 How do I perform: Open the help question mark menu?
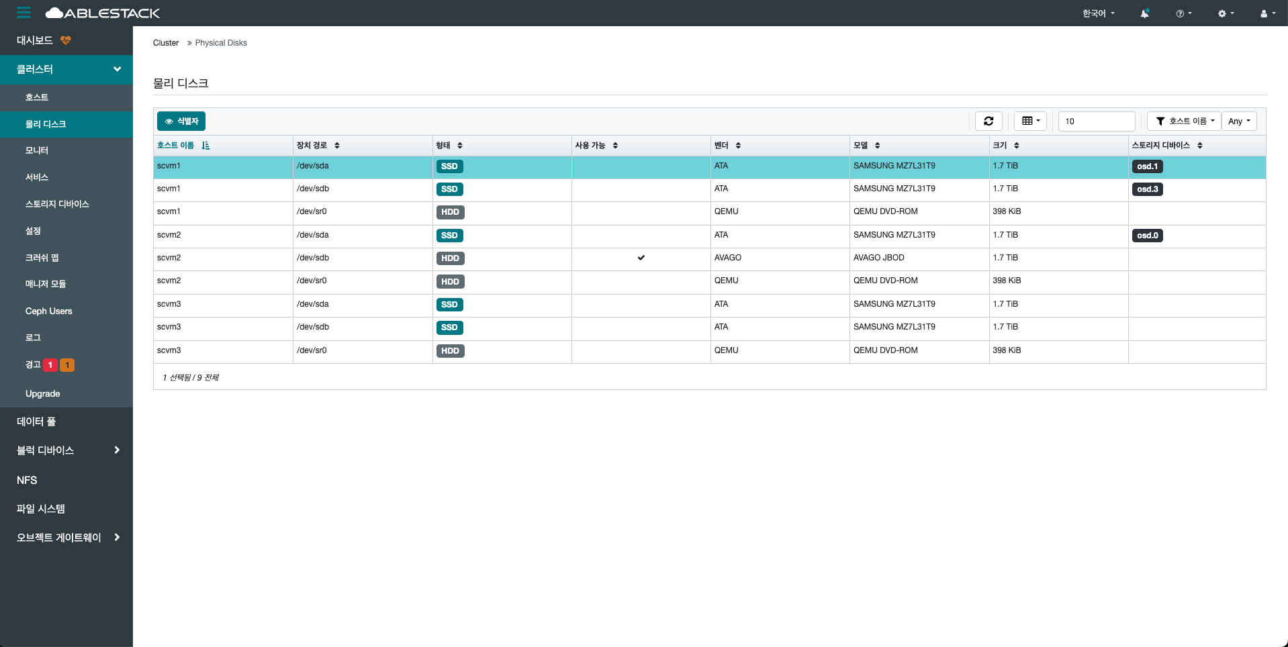(1183, 13)
